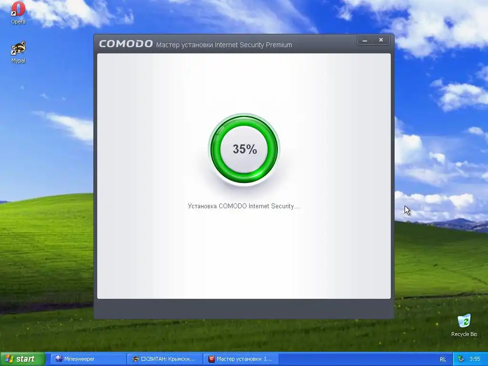Close the COMODO installer window
The image size is (488, 366).
pyautogui.click(x=381, y=40)
